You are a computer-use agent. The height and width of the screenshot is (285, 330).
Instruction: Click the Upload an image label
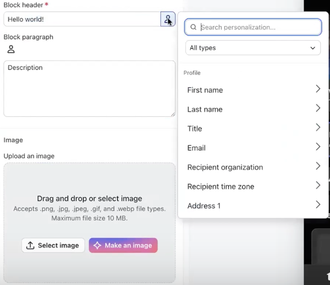click(x=29, y=156)
